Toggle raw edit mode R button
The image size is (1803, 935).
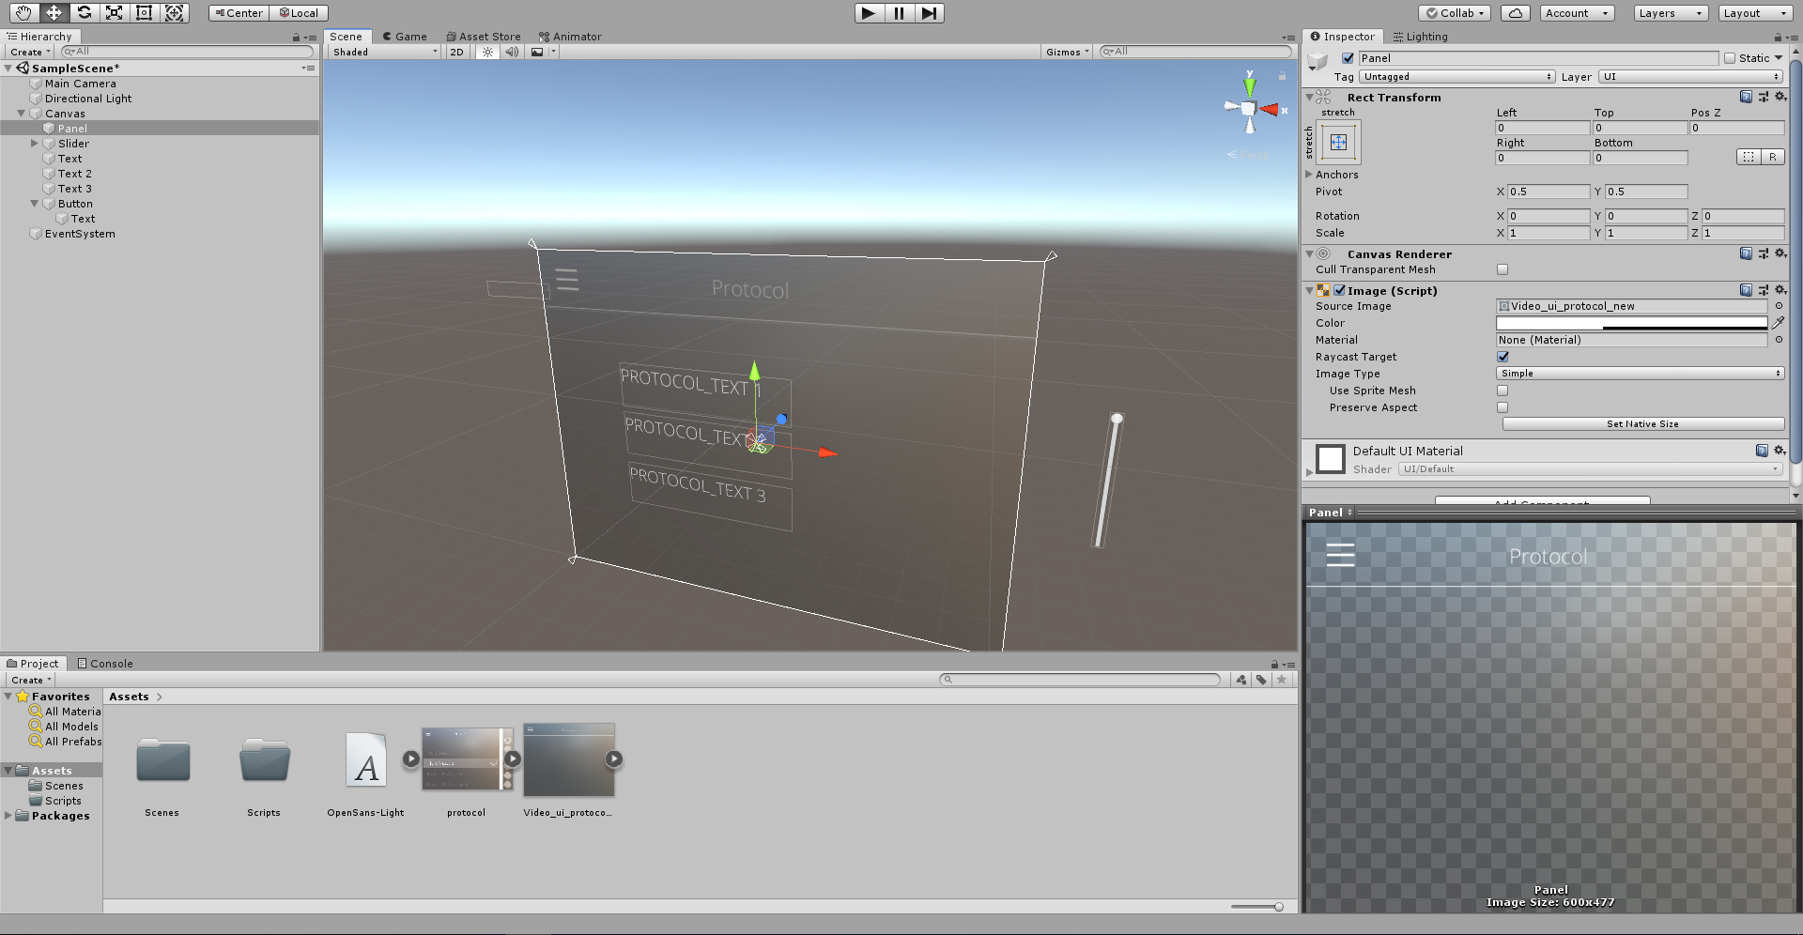point(1773,157)
